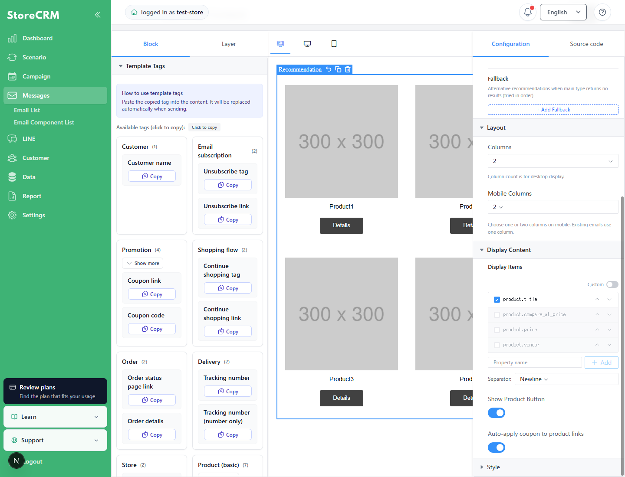
Task: Uncheck the product.title checkbox
Action: pyautogui.click(x=497, y=300)
